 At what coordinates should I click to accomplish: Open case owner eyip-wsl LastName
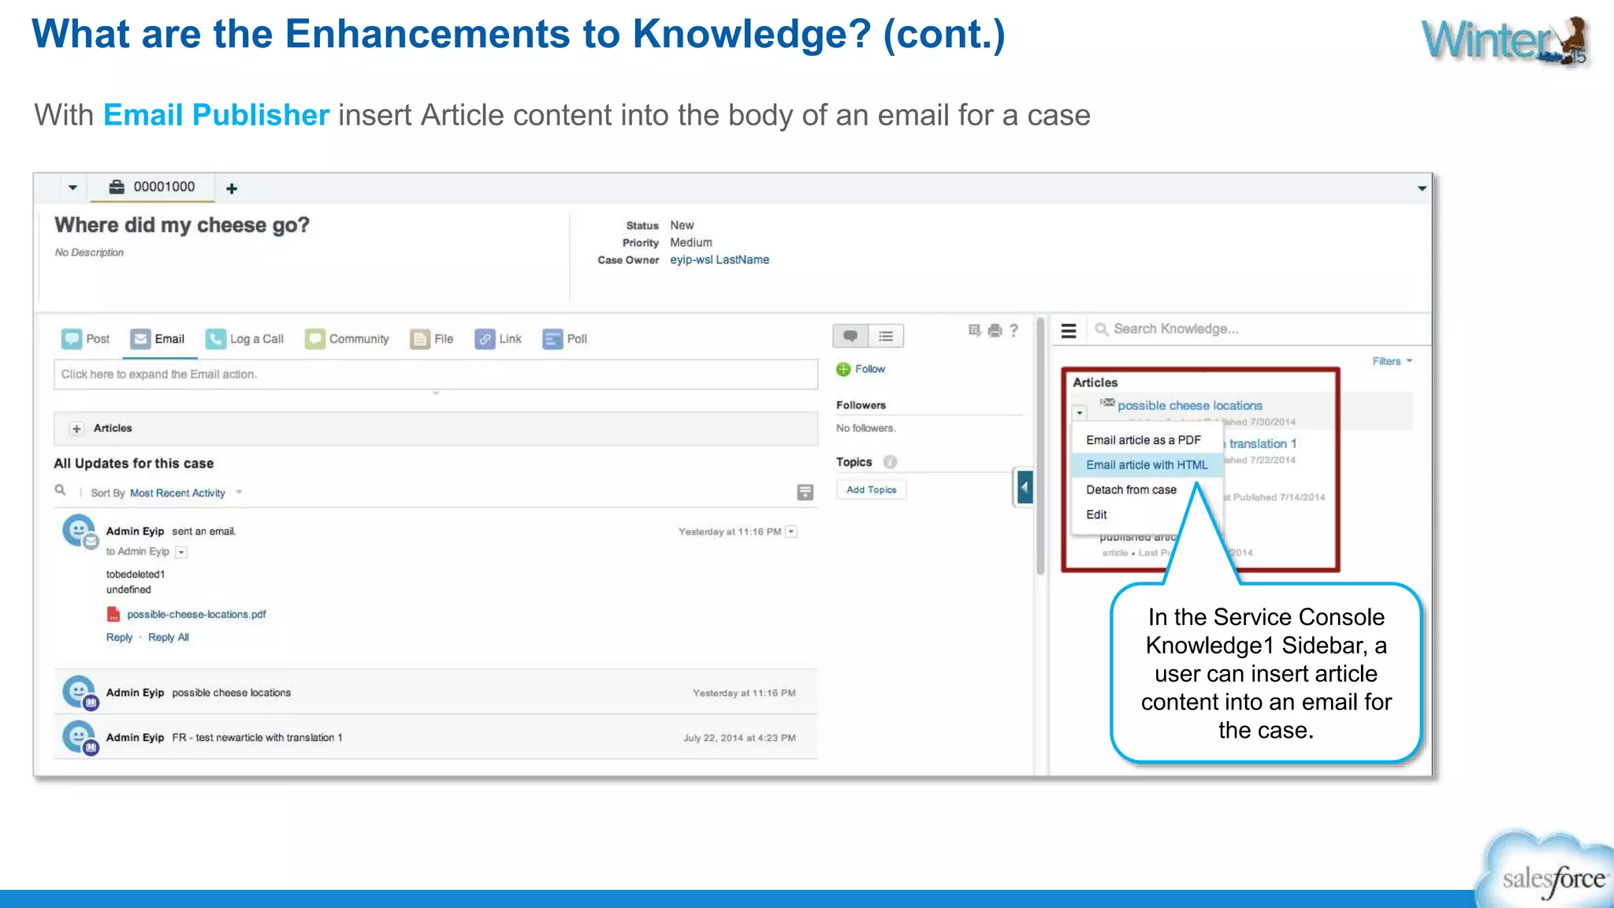[x=720, y=260]
